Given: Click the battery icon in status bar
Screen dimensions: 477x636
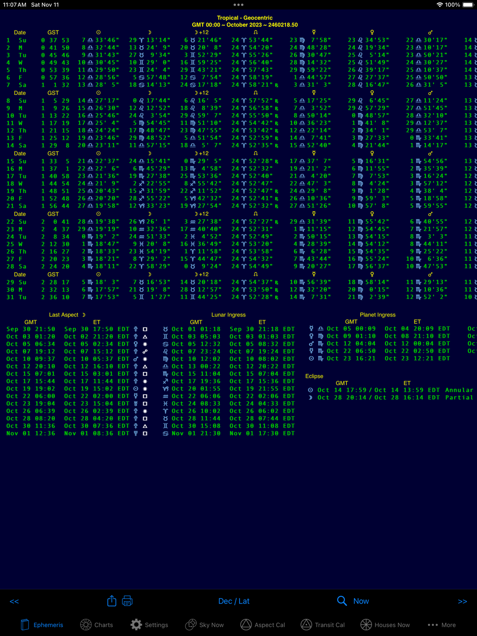Looking at the screenshot, I should tap(468, 5).
